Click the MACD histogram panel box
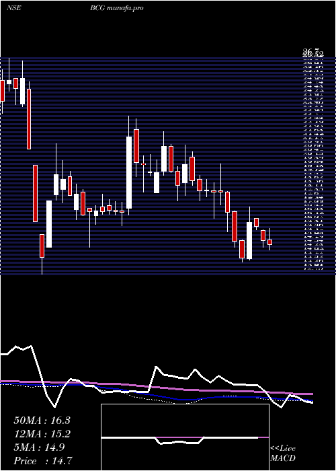 click(185, 437)
